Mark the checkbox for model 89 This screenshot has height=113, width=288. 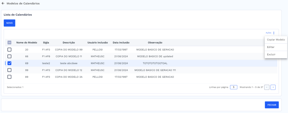click(x=10, y=77)
